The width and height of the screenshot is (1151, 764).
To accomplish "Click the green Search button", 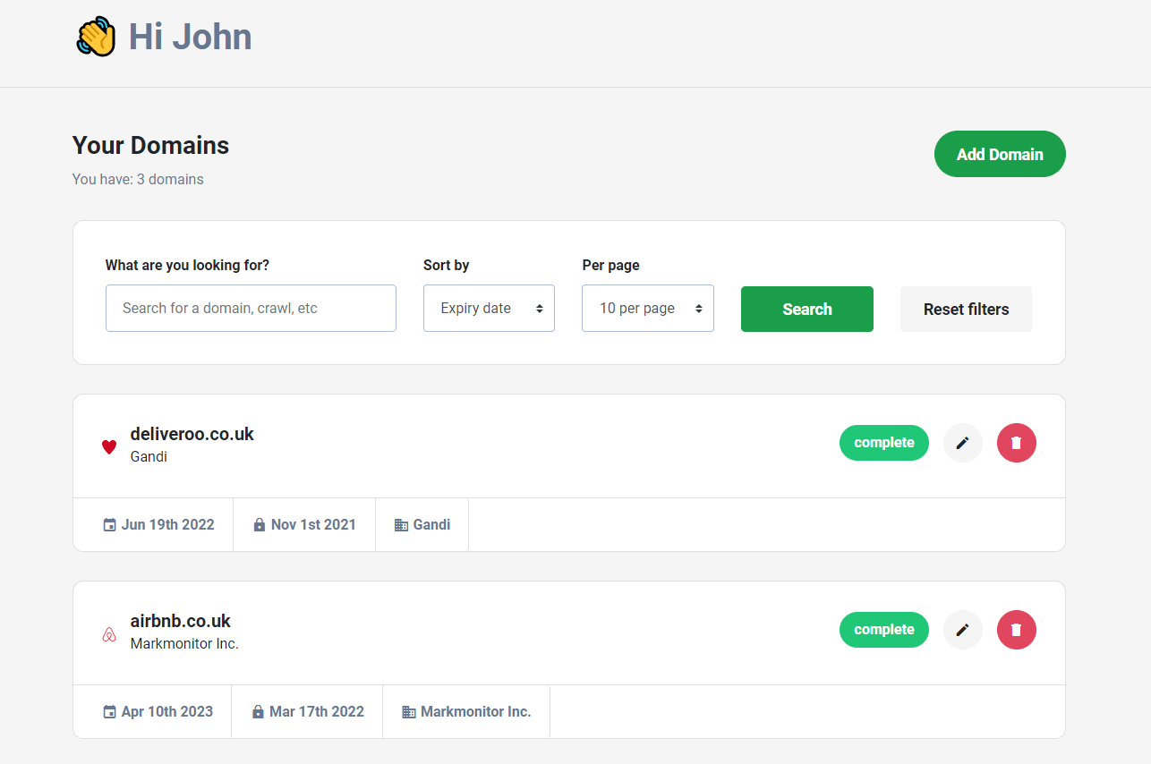I will [x=807, y=309].
